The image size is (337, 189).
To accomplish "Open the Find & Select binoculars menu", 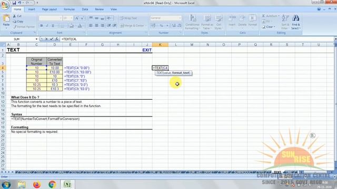I will click(x=296, y=22).
